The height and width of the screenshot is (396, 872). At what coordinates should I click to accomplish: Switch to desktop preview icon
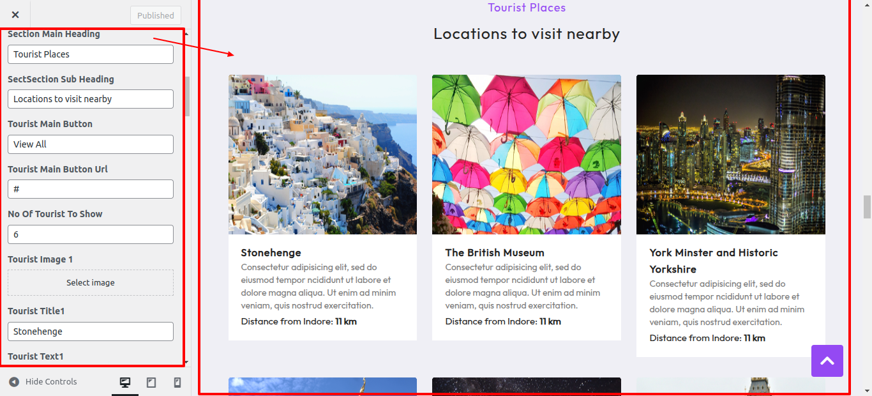125,382
